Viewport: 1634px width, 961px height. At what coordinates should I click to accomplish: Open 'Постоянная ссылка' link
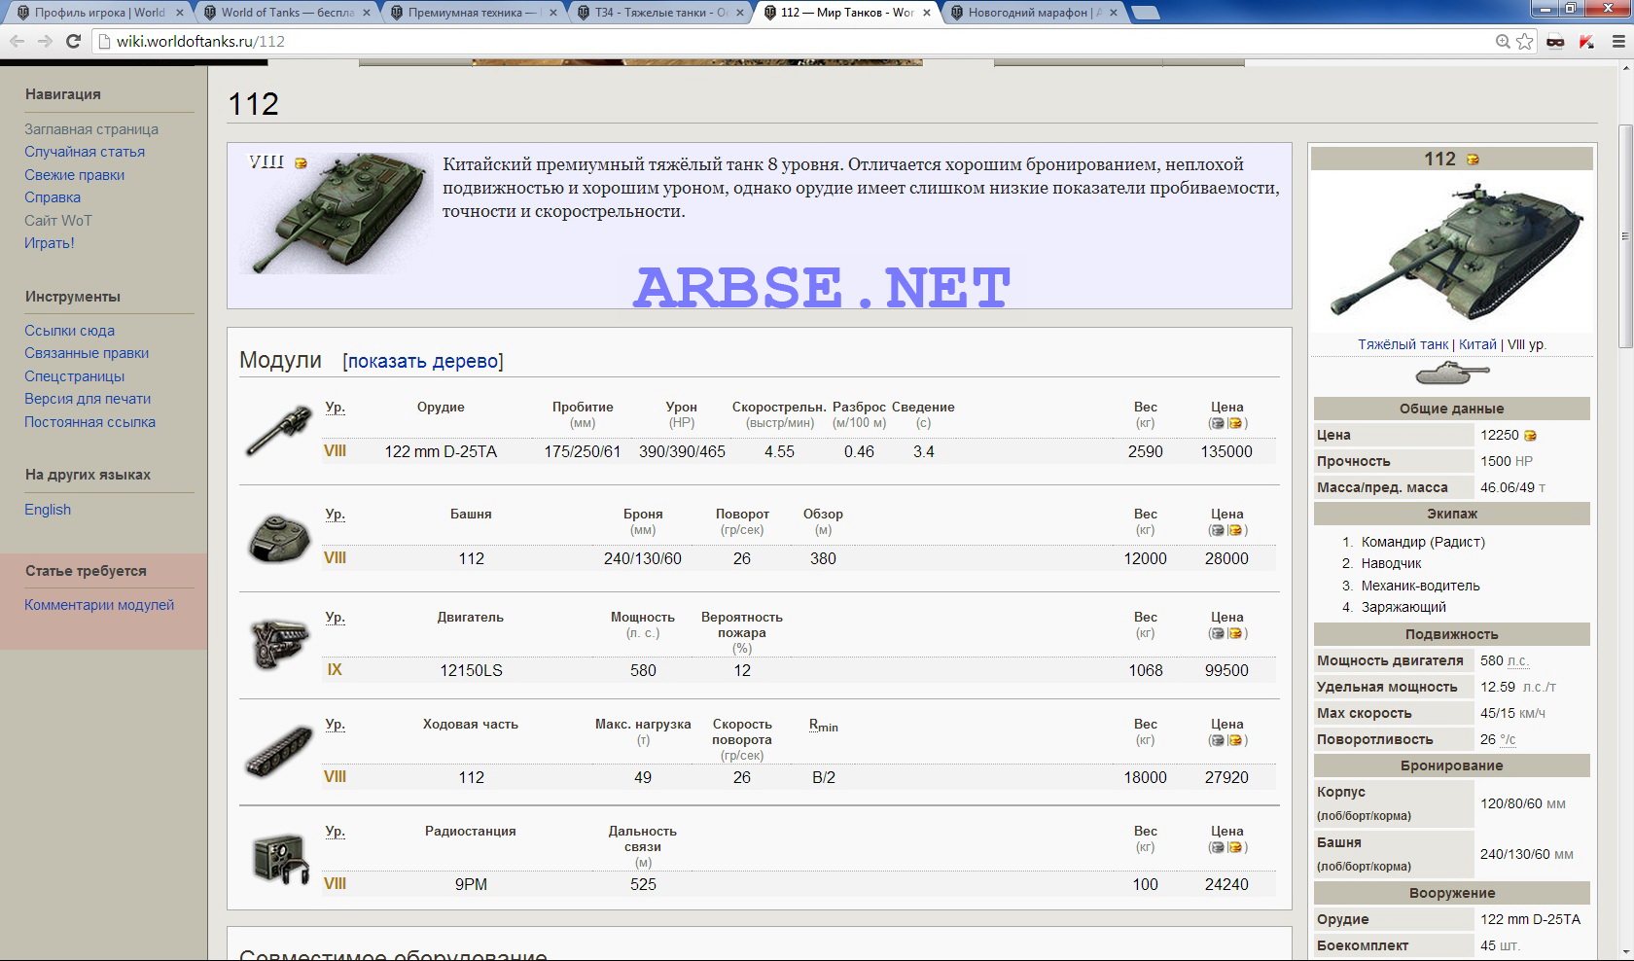point(89,422)
